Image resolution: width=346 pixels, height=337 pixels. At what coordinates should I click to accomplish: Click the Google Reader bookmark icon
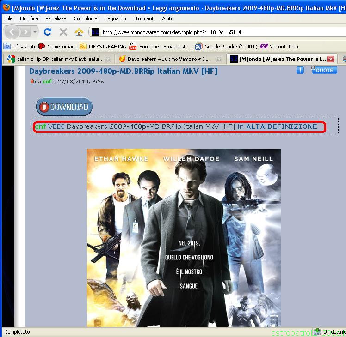tap(198, 47)
